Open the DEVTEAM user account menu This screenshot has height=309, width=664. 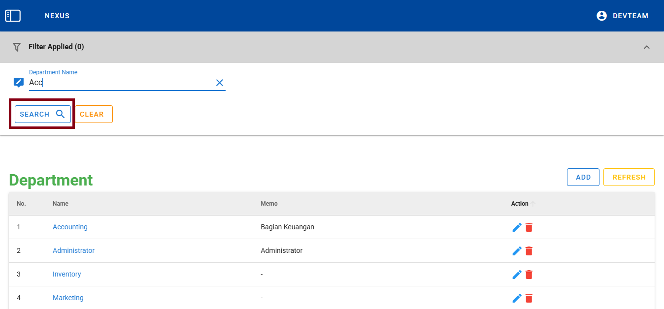[622, 16]
